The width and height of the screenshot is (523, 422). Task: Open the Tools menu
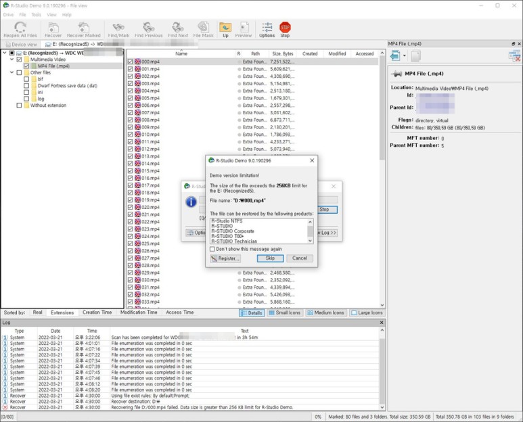(37, 15)
